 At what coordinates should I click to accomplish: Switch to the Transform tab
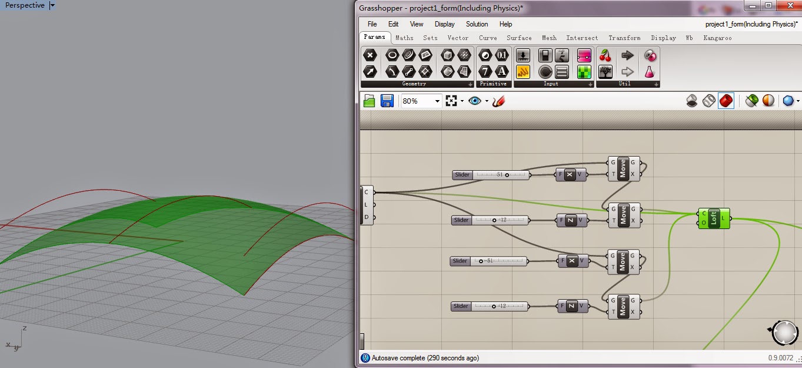pyautogui.click(x=624, y=38)
